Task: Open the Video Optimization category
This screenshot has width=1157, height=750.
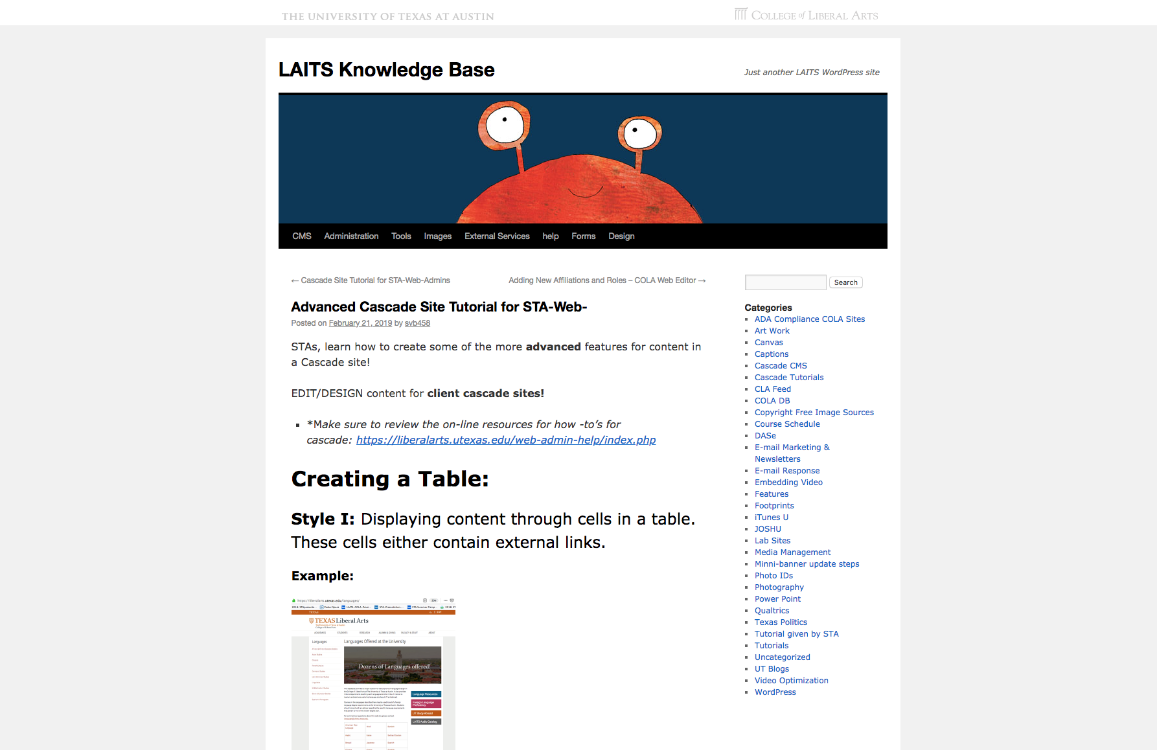Action: pyautogui.click(x=791, y=681)
